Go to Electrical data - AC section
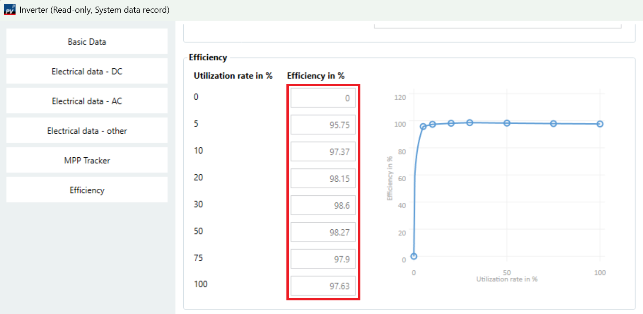This screenshot has height=314, width=643. pos(87,101)
